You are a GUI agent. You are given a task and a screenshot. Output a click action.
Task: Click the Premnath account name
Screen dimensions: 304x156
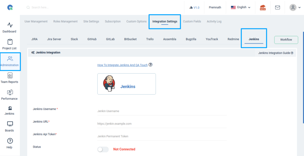tap(215, 7)
